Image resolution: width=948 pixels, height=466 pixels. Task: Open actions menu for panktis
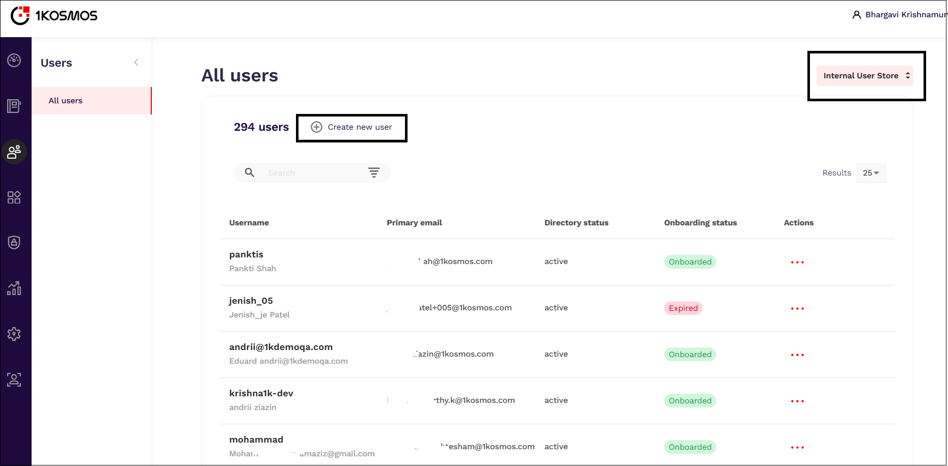(x=797, y=263)
